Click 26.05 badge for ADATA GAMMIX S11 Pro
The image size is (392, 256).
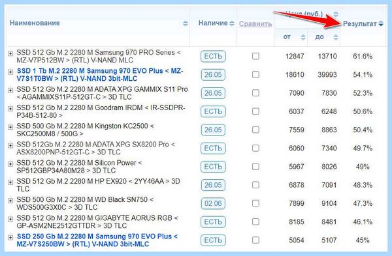click(x=213, y=93)
